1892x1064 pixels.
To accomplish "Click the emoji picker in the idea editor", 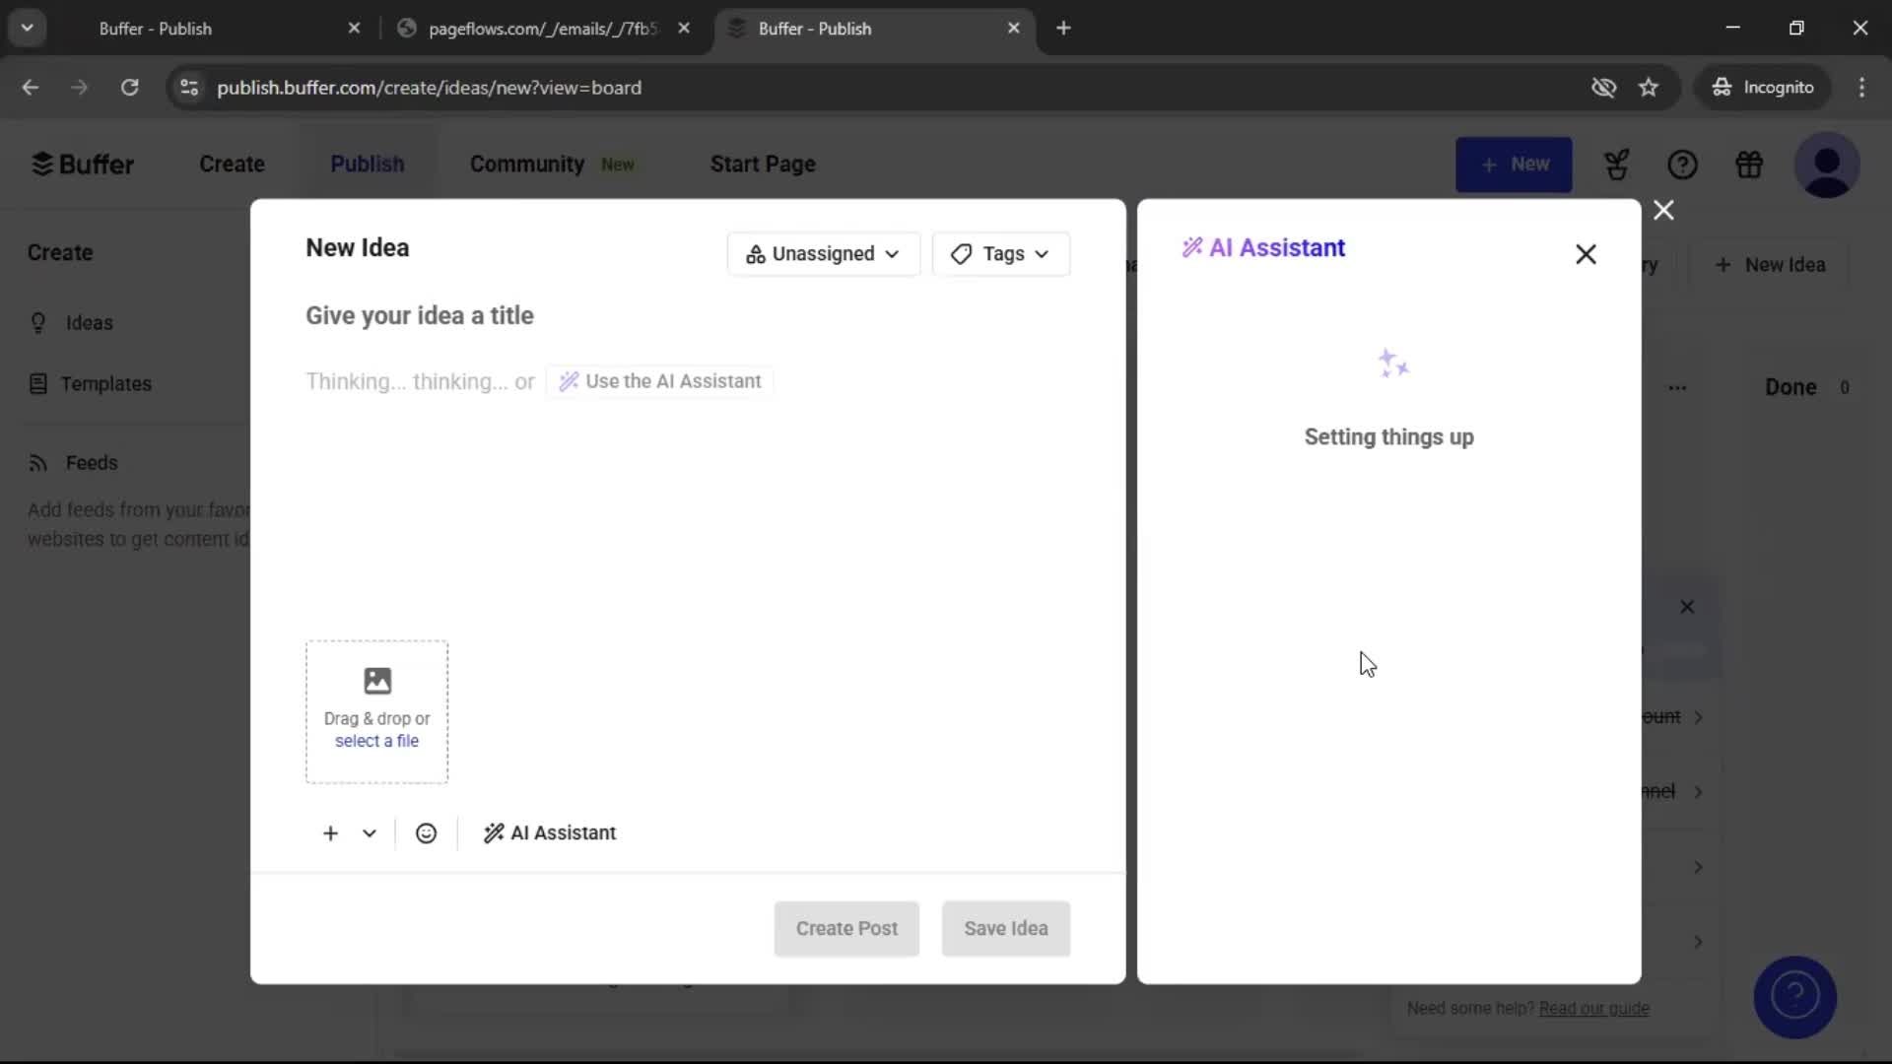I will point(426,832).
